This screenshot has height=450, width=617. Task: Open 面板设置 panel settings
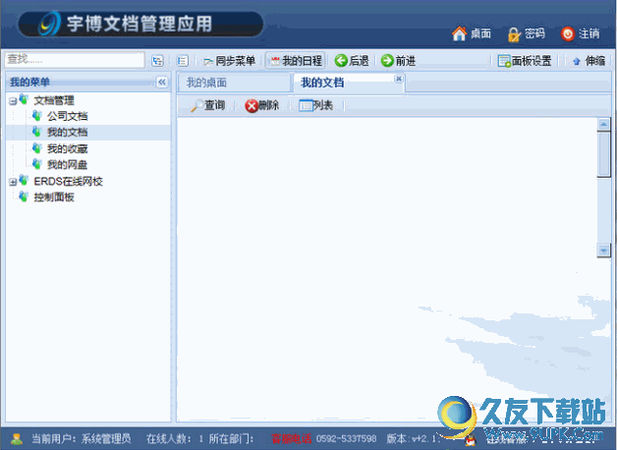click(525, 61)
